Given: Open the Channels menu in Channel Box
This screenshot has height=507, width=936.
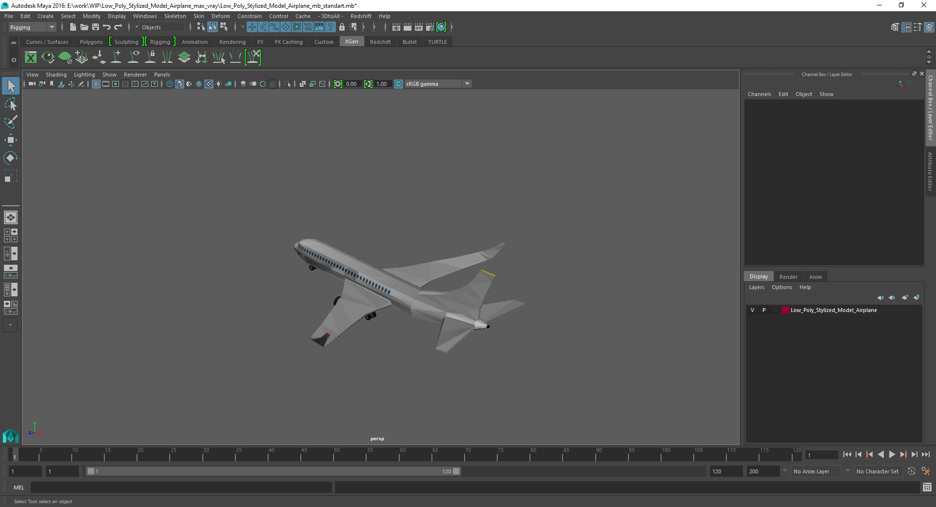Looking at the screenshot, I should (759, 94).
